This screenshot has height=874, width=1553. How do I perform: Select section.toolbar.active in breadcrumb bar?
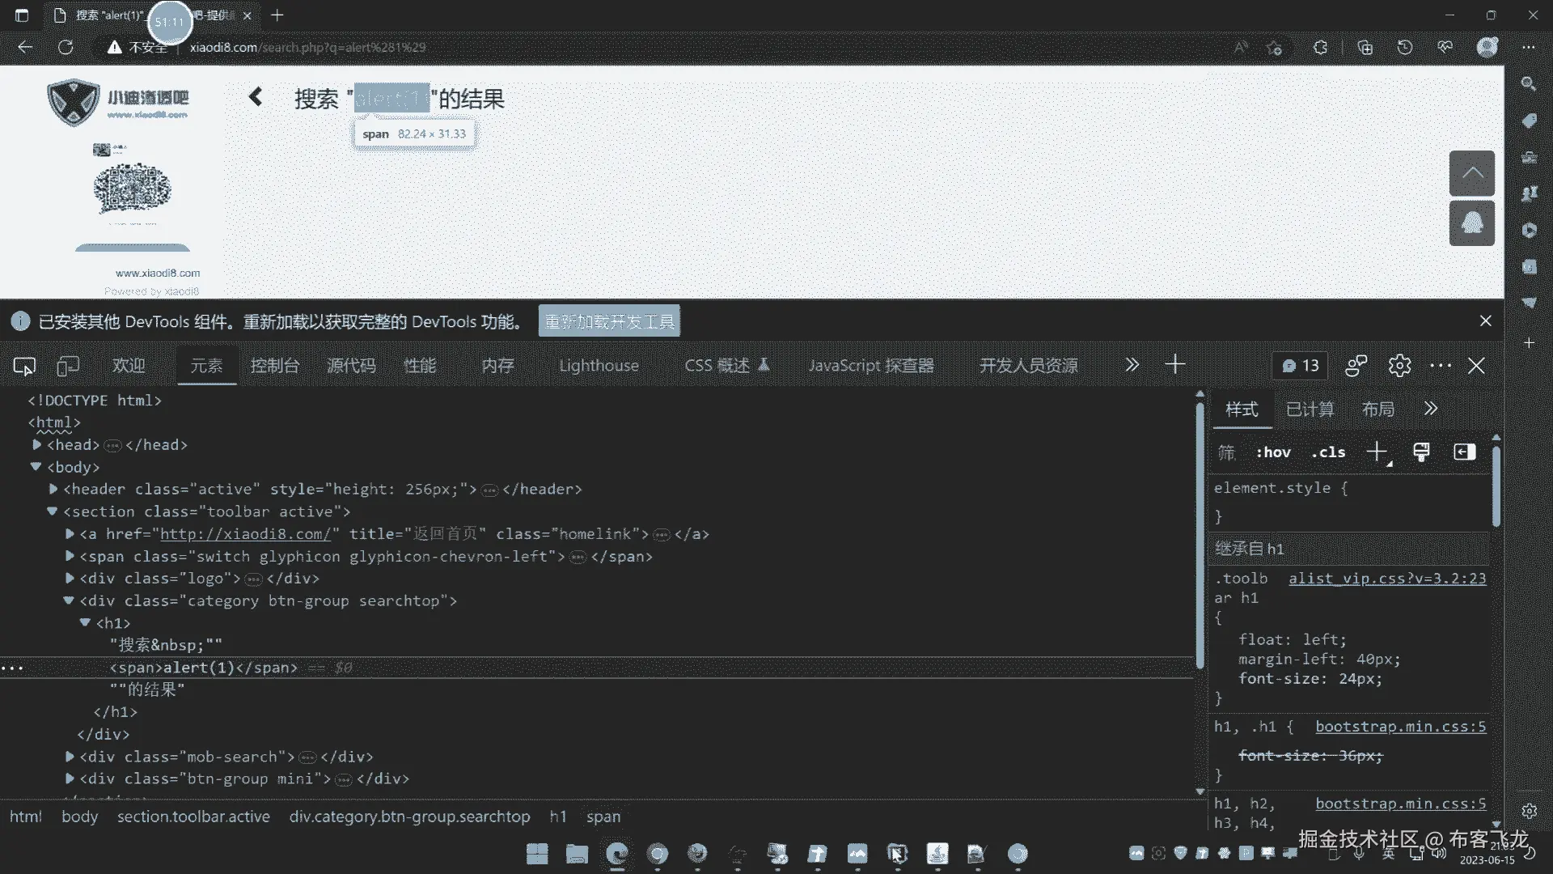[x=193, y=817]
